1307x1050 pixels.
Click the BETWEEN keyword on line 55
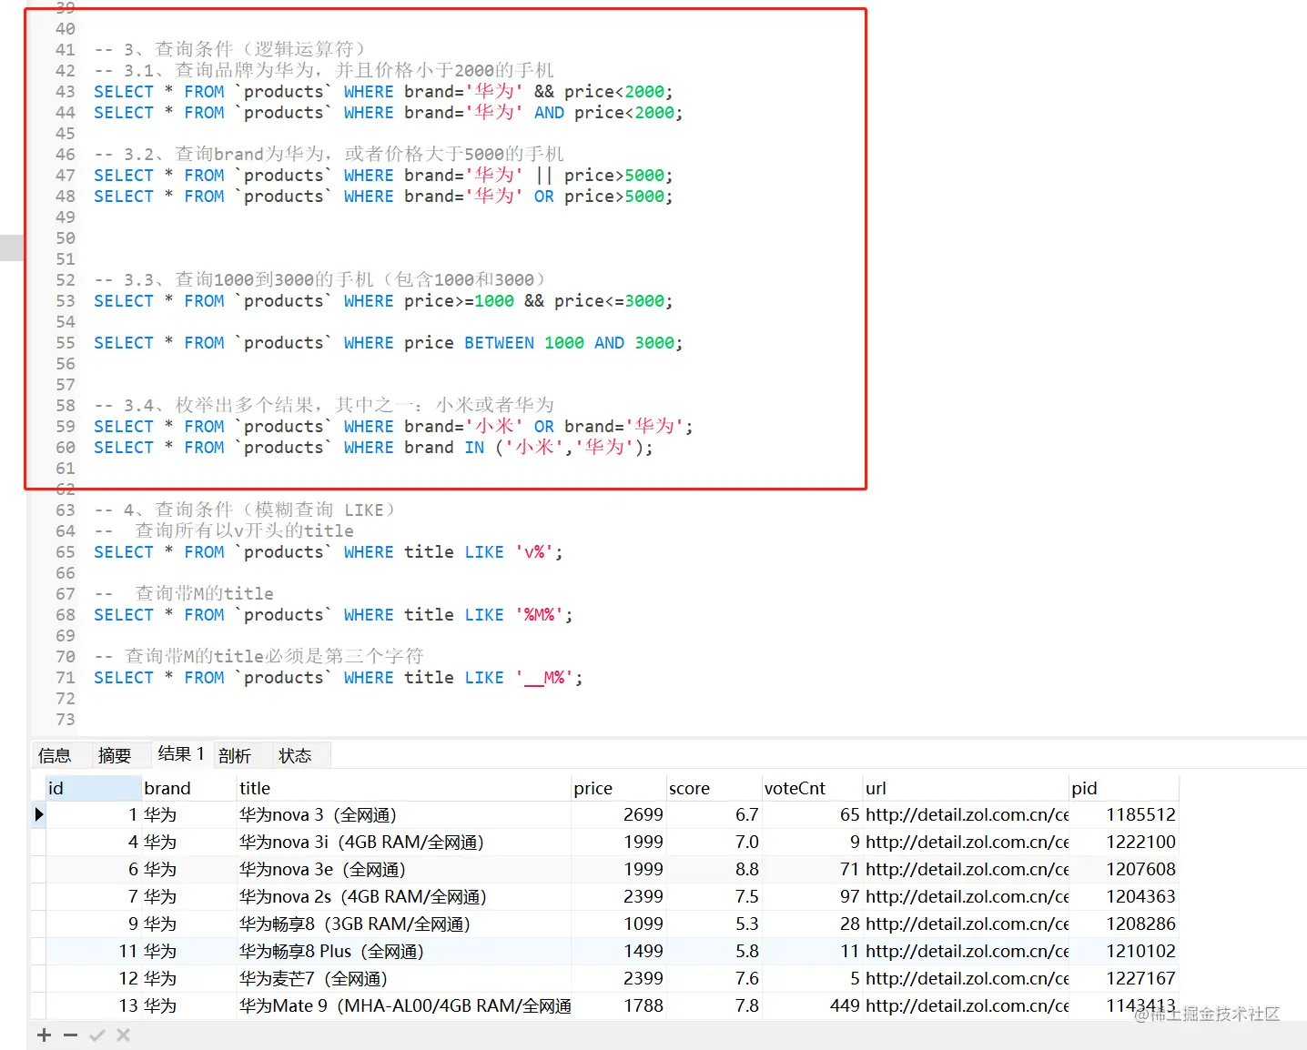click(x=499, y=343)
